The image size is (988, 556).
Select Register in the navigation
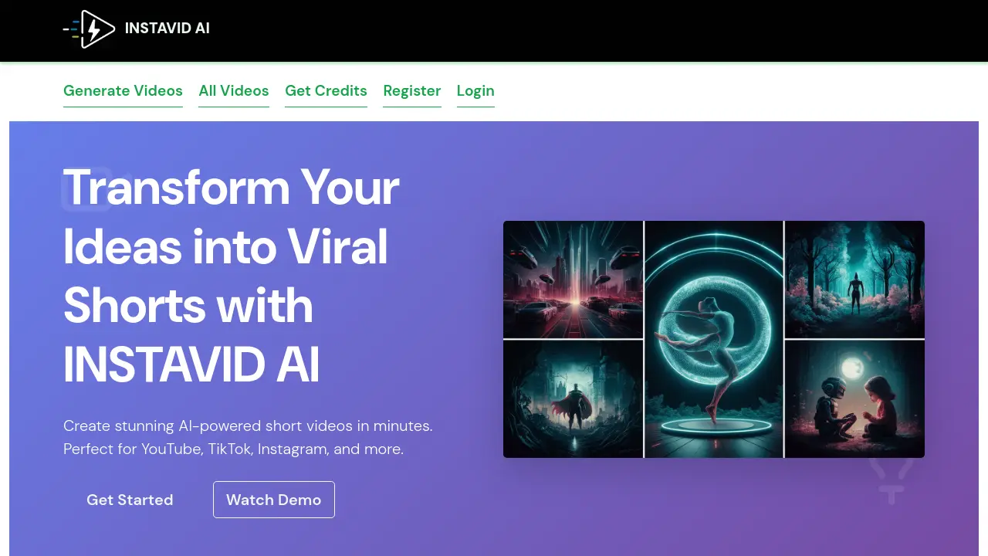point(412,91)
